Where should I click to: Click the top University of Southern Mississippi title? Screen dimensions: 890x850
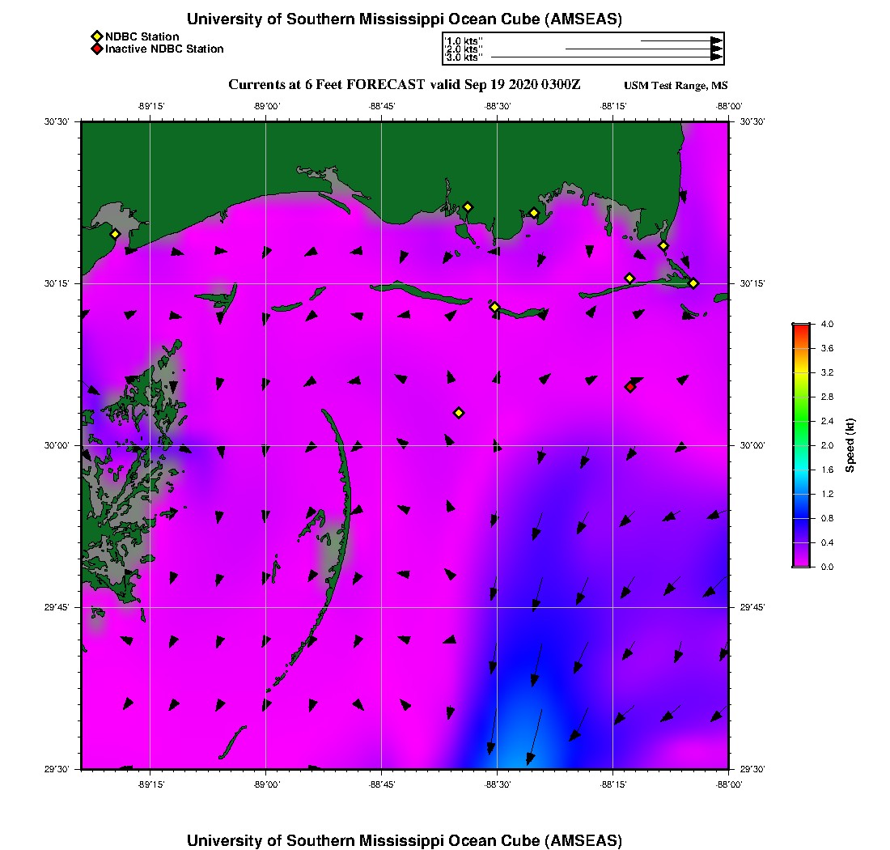[x=405, y=19]
